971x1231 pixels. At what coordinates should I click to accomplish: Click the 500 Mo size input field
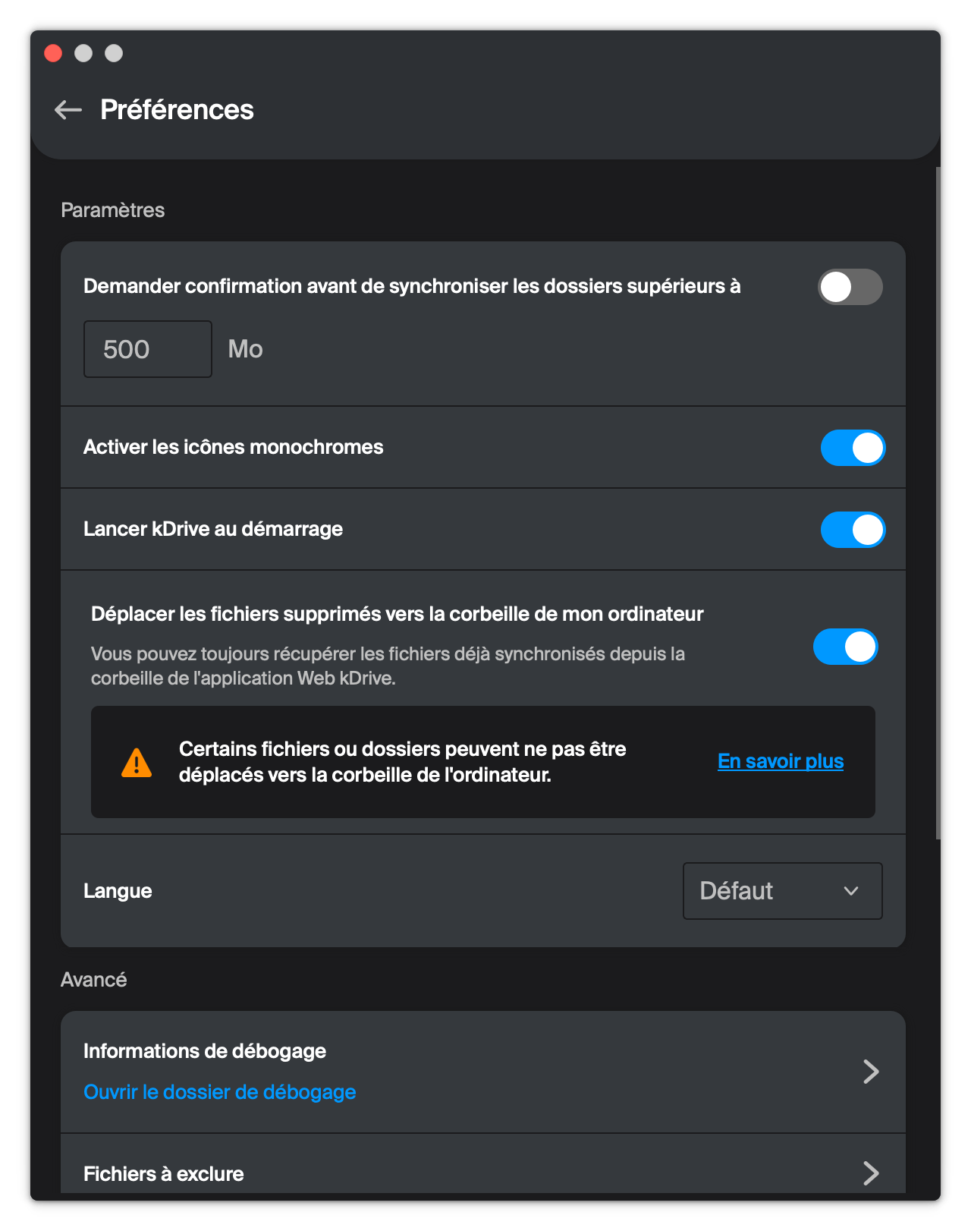(x=148, y=349)
